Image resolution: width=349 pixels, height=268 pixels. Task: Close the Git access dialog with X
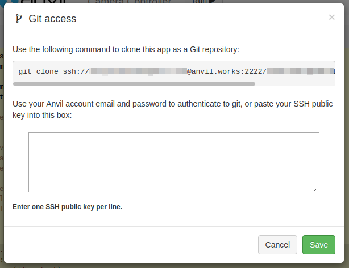pos(332,18)
